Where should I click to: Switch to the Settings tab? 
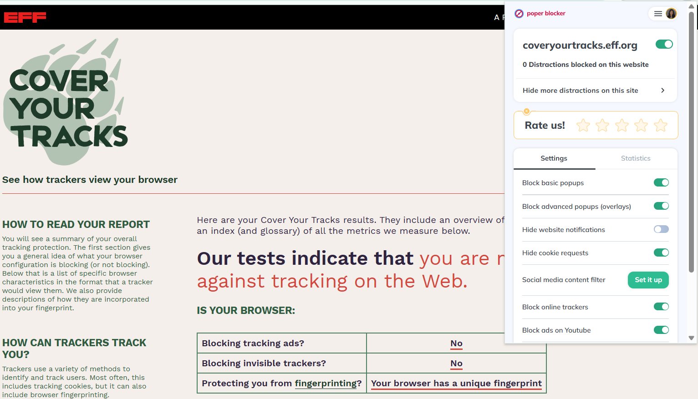[x=554, y=158]
